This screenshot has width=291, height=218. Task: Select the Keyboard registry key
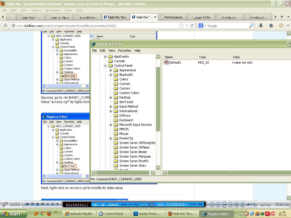pos(126,120)
